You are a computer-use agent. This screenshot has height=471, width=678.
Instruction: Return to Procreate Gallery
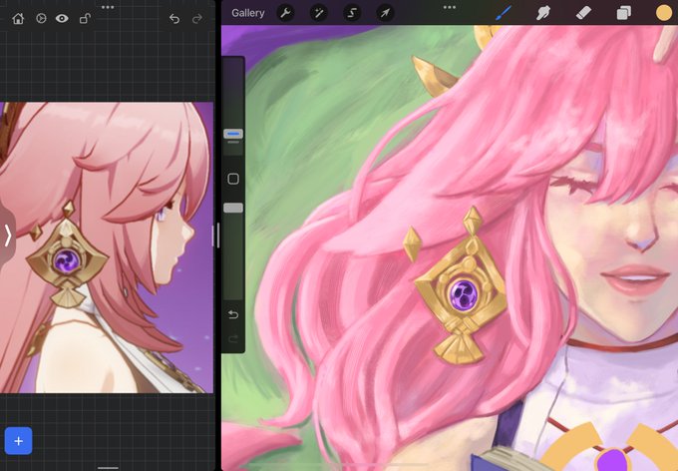pyautogui.click(x=247, y=13)
